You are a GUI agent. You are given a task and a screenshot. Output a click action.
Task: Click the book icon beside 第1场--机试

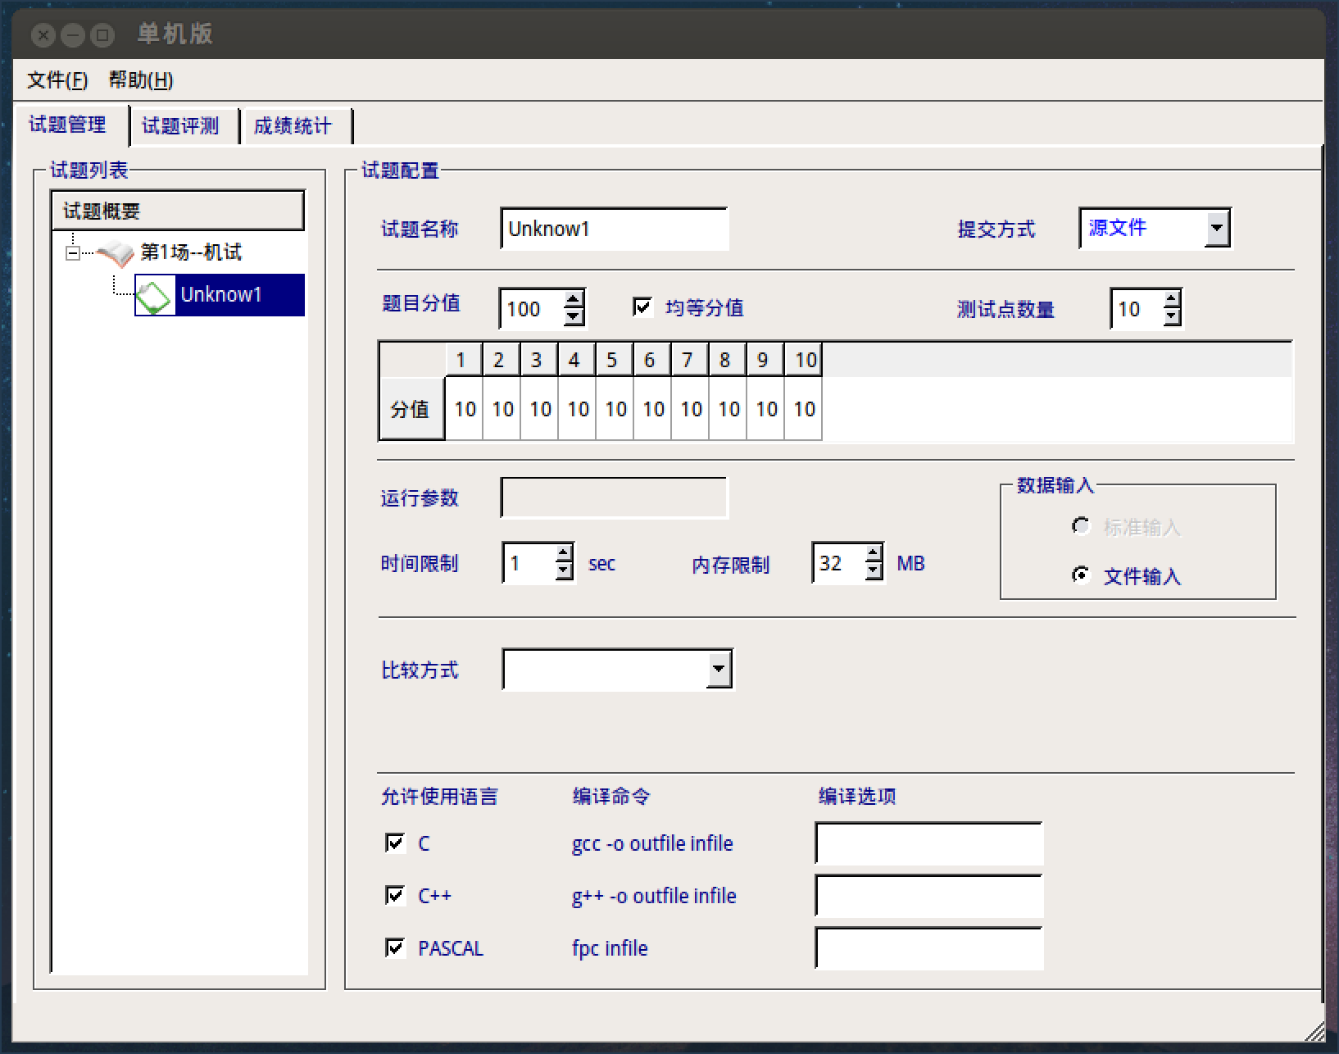click(x=115, y=253)
